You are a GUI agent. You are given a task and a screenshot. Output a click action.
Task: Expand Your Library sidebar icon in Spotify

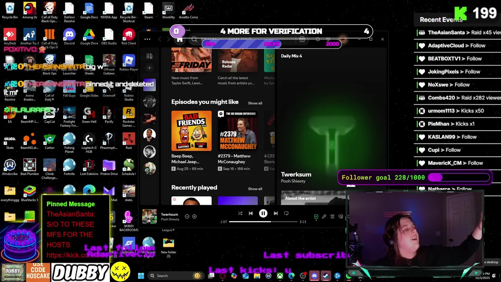coord(149,56)
